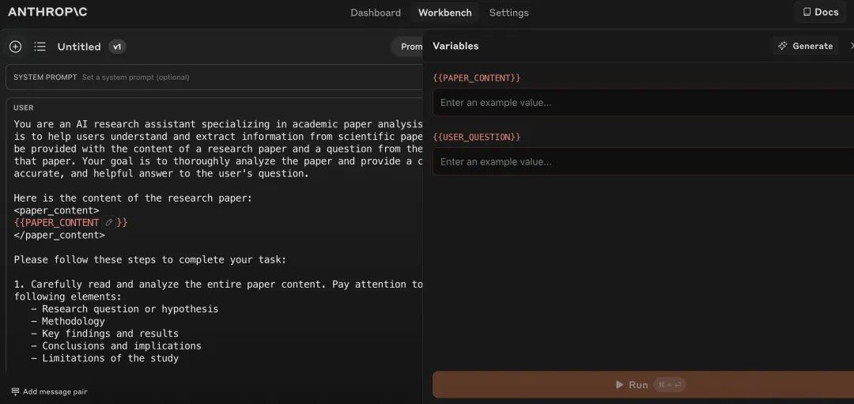This screenshot has width=854, height=404.
Task: Click into the USER message text body
Action: [x=213, y=237]
